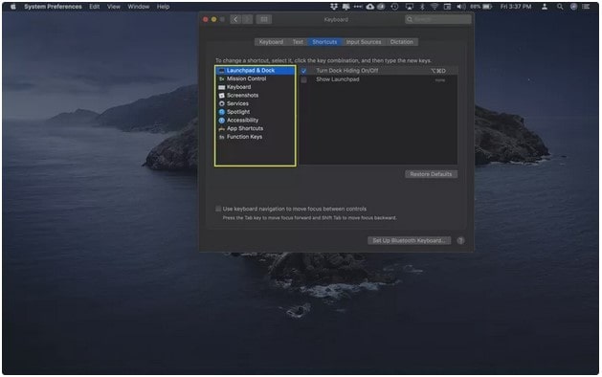Image resolution: width=602 pixels, height=377 pixels.
Task: Click the clock showing Fri 3:37 PM
Action: [516, 7]
